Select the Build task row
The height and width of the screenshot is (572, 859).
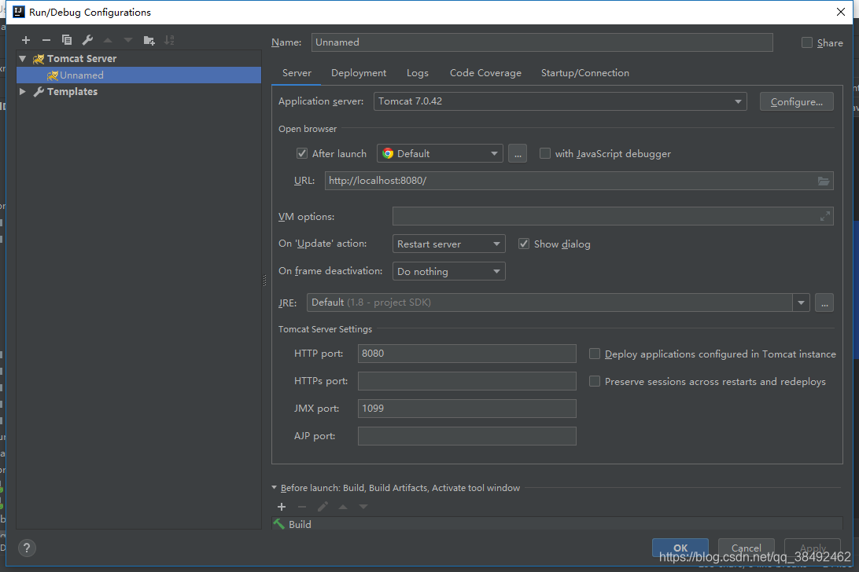coord(557,524)
